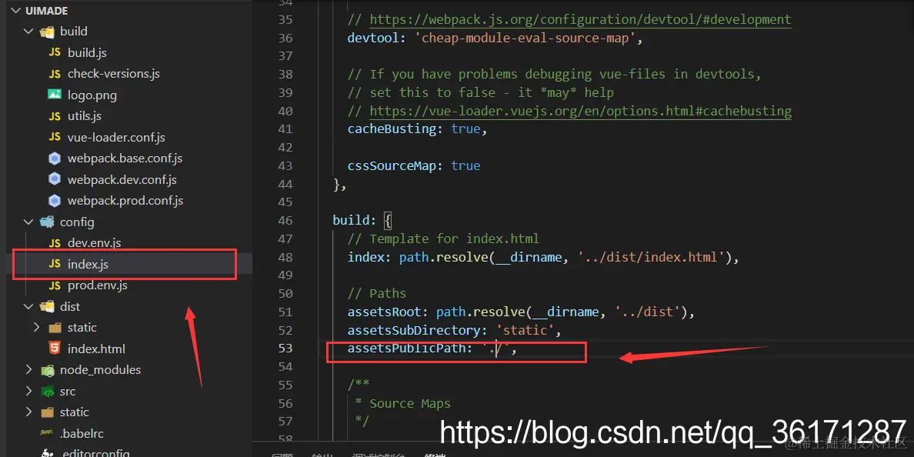This screenshot has height=457, width=914.
Task: Collapse the dist folder chevron
Action: (x=28, y=307)
